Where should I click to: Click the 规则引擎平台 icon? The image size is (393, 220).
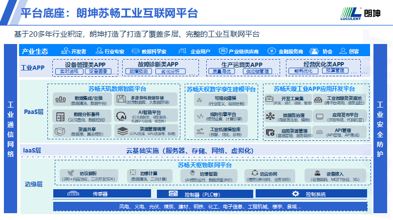pos(200,116)
